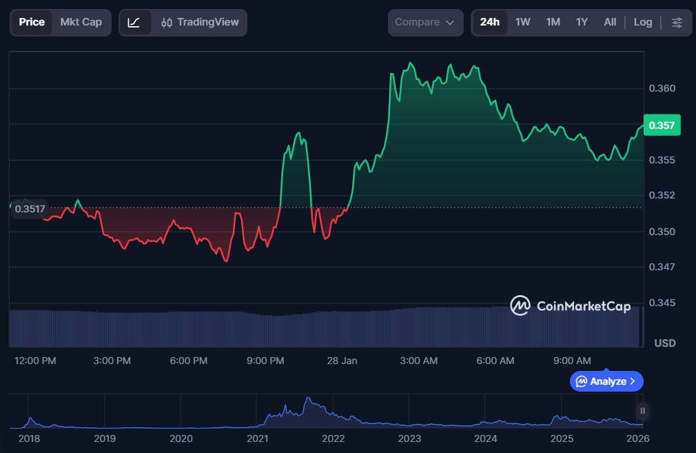Click the Analyze button
The image size is (696, 453).
coord(606,381)
